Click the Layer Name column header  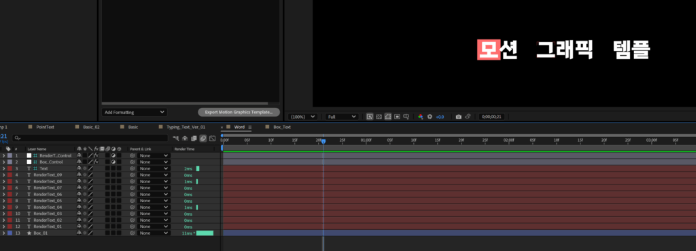[37, 149]
